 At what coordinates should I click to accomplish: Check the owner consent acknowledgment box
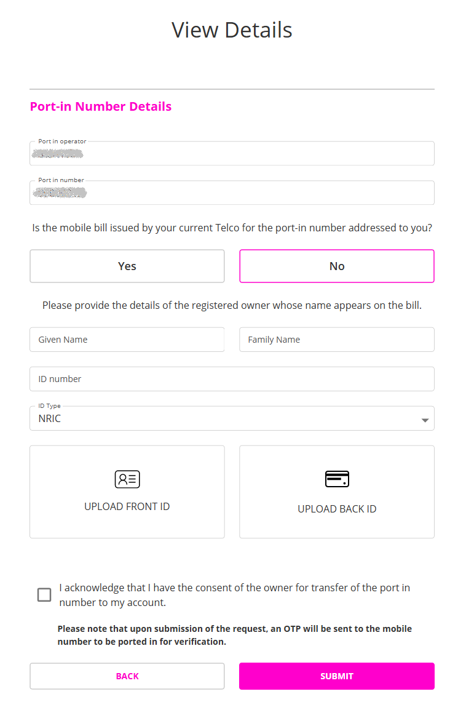coord(44,594)
